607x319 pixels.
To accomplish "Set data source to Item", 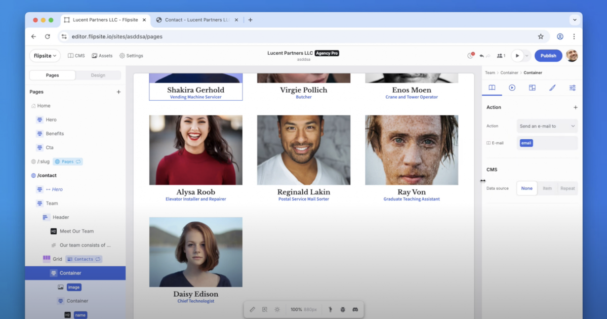I will [547, 188].
